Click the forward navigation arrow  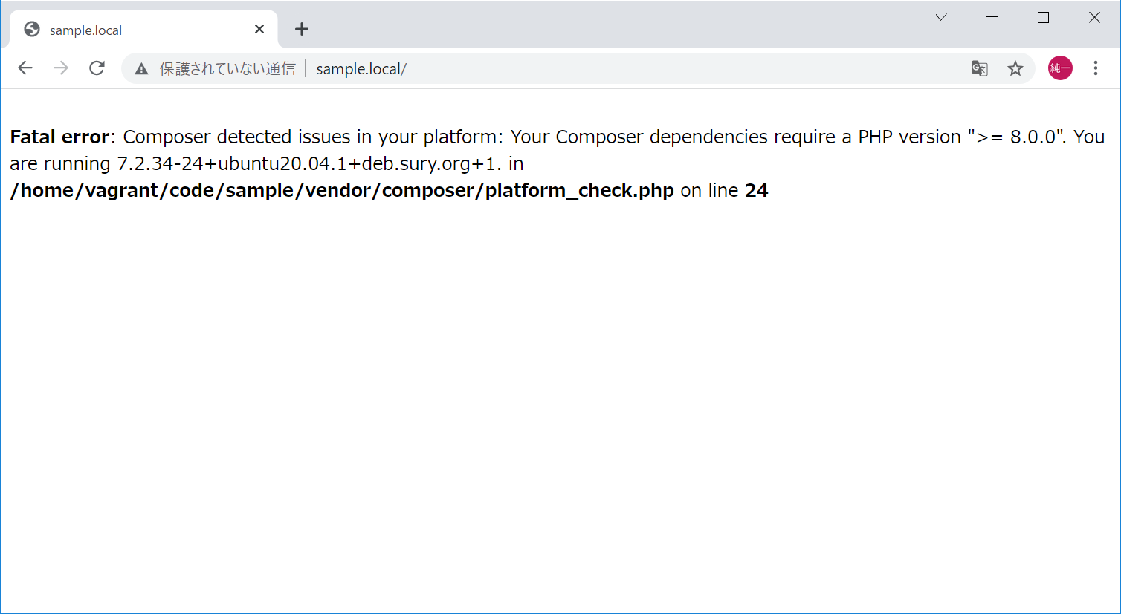click(61, 68)
